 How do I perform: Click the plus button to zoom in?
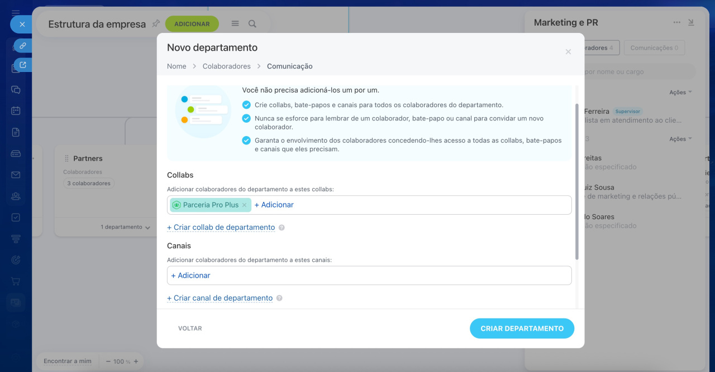click(136, 361)
